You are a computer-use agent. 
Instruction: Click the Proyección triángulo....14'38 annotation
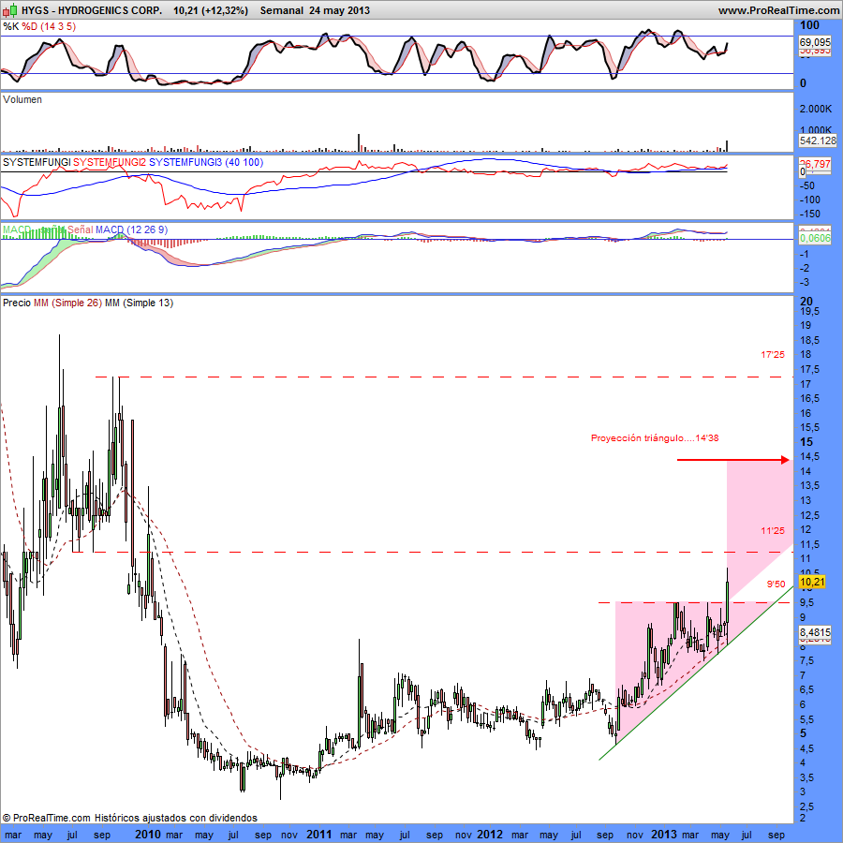click(x=655, y=437)
